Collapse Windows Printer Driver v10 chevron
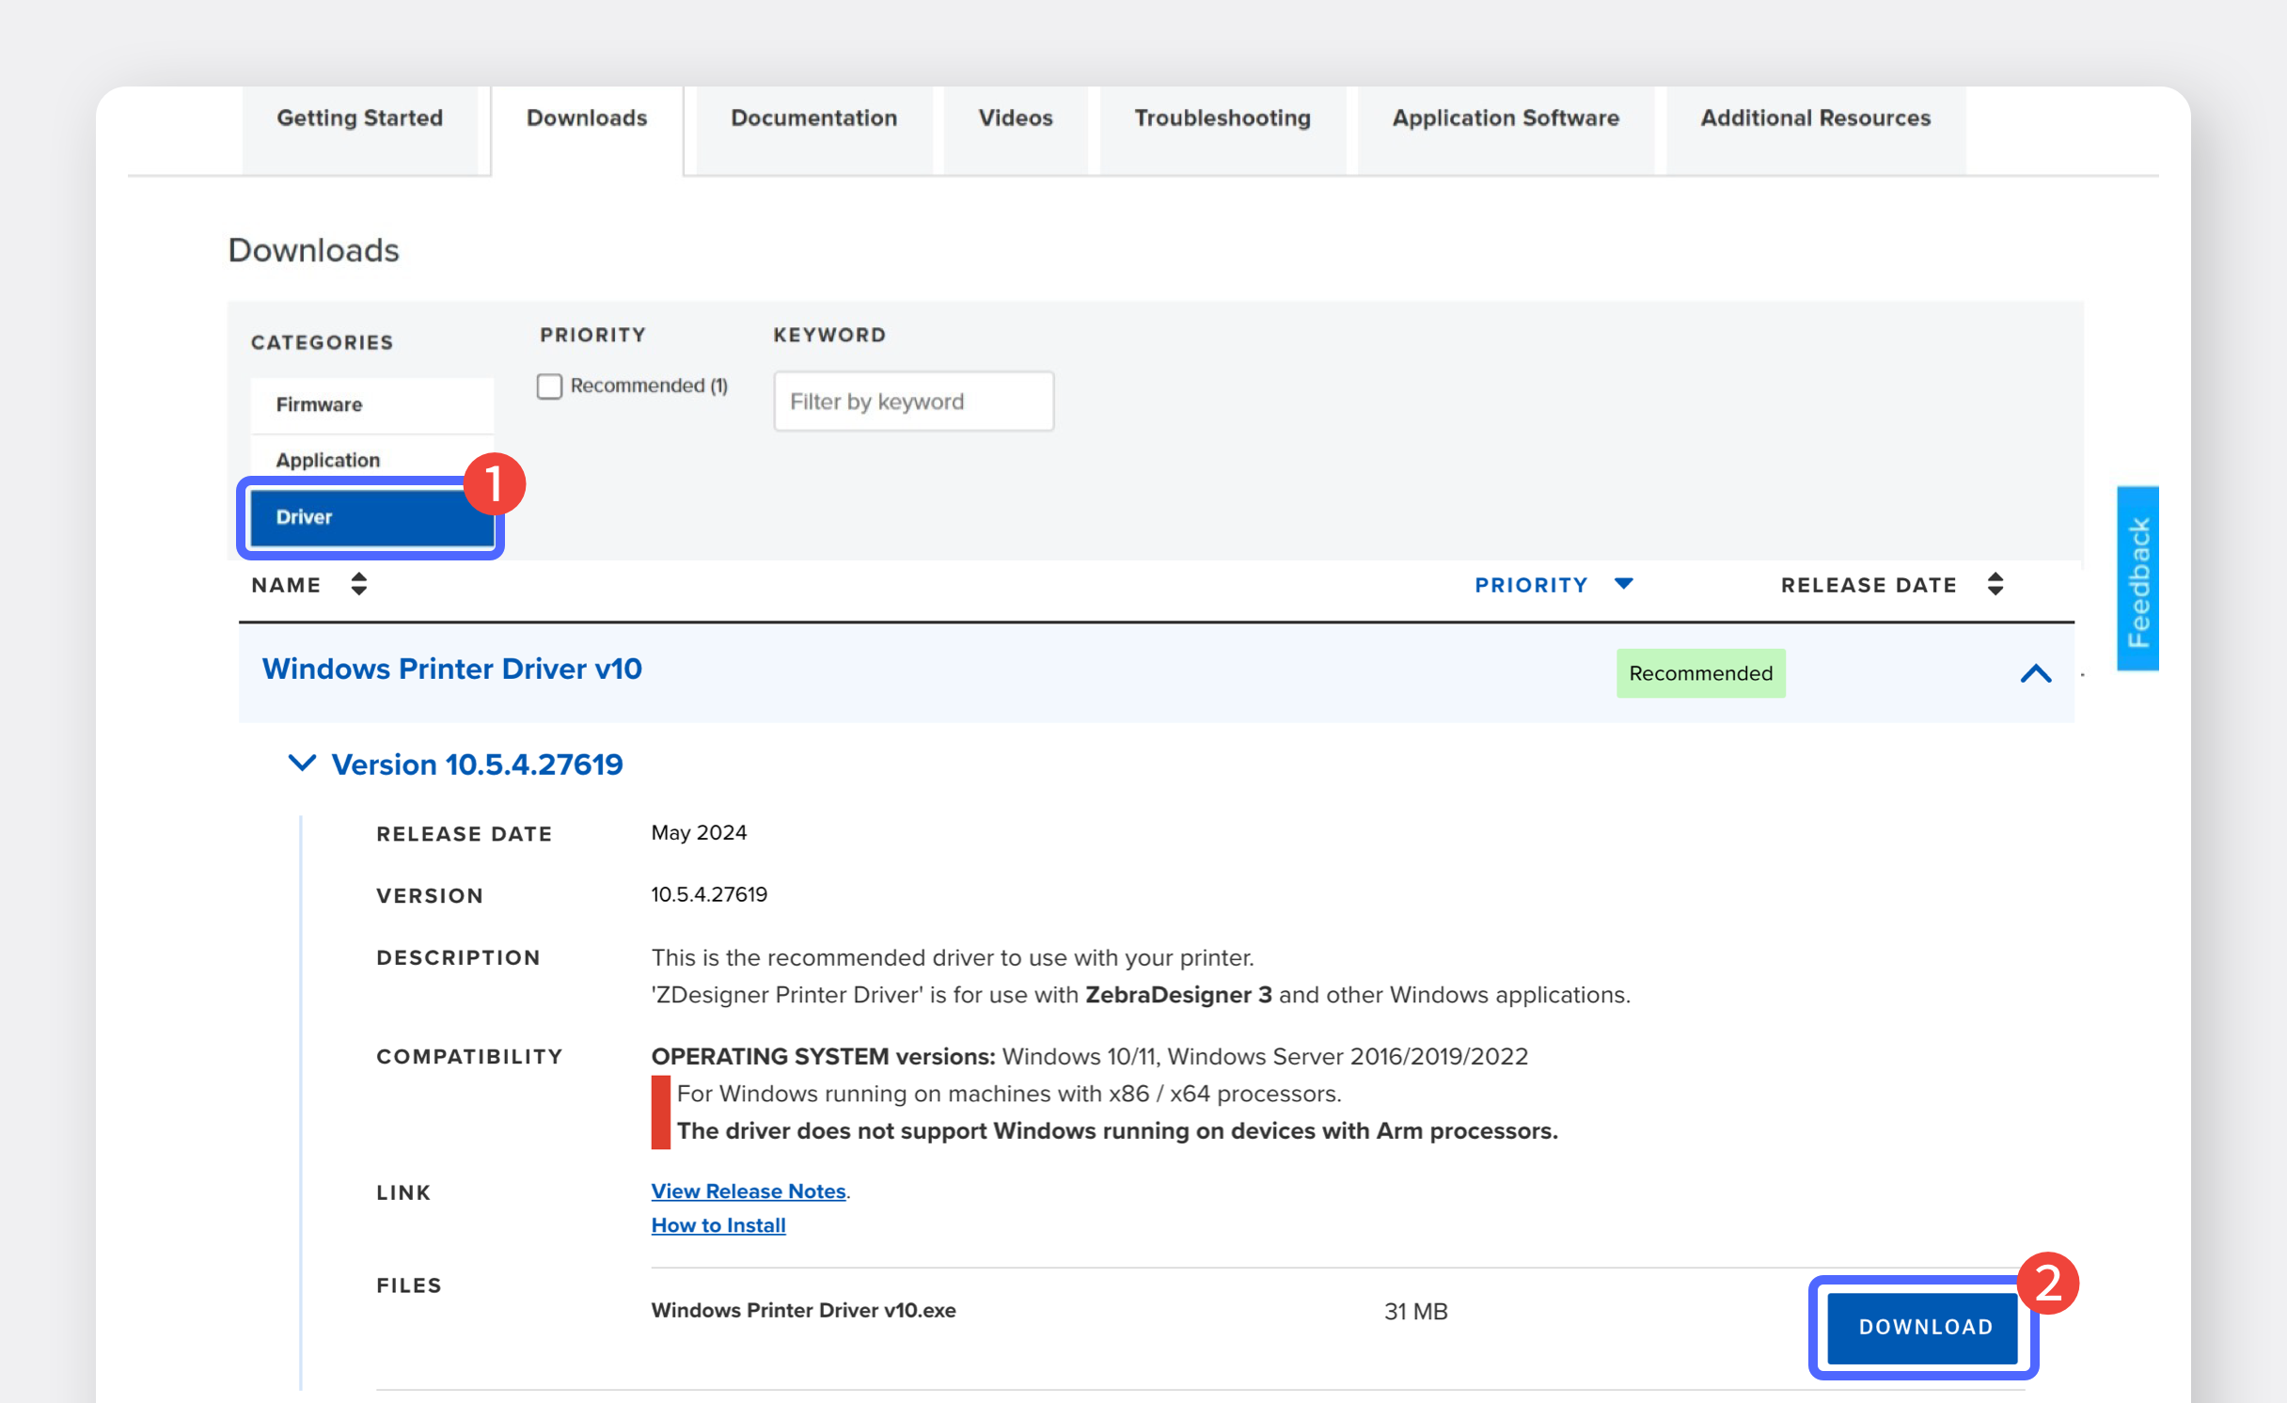 (2035, 673)
